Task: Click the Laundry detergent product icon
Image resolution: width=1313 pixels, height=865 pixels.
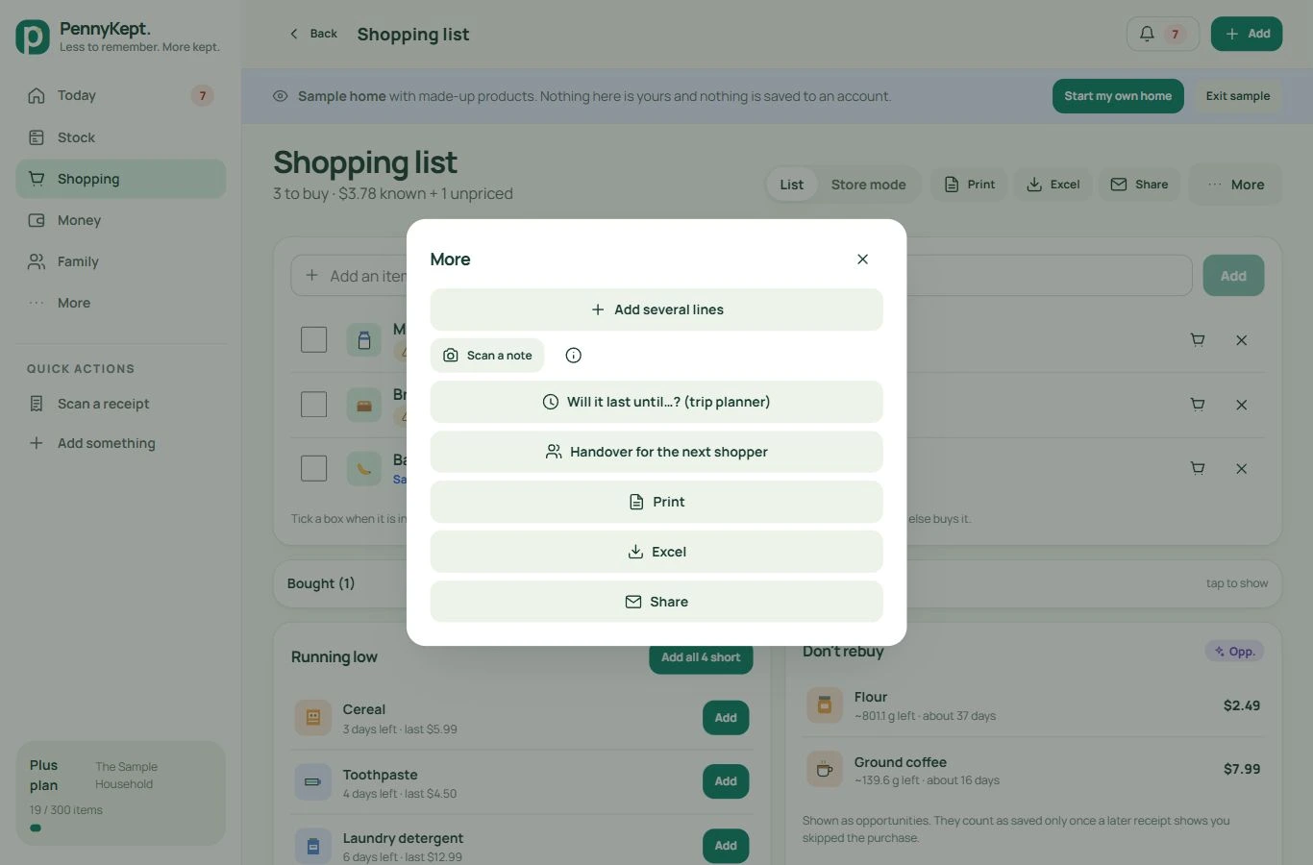Action: 313,846
